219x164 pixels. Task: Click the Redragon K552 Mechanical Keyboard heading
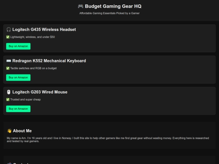pyautogui.click(x=49, y=61)
